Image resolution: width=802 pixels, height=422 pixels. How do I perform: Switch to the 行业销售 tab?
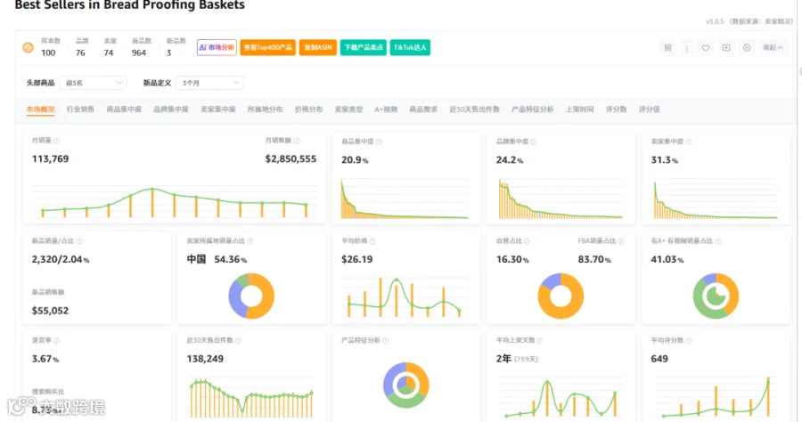(80, 109)
